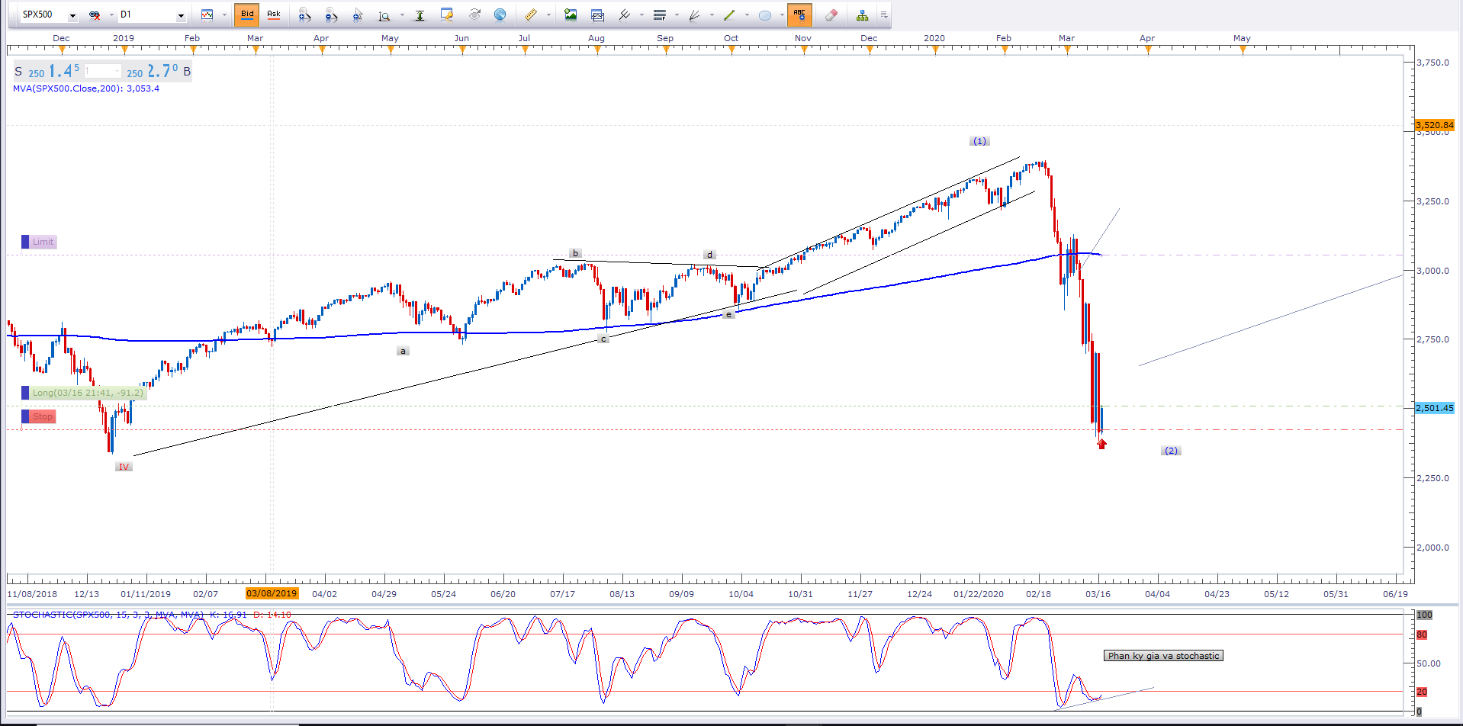
Task: Select the ellipse shape drawing tool
Action: pos(765,15)
